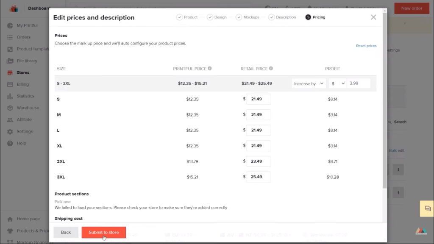434x244 pixels.
Task: Click the S - 3XL size range row
Action: point(215,83)
